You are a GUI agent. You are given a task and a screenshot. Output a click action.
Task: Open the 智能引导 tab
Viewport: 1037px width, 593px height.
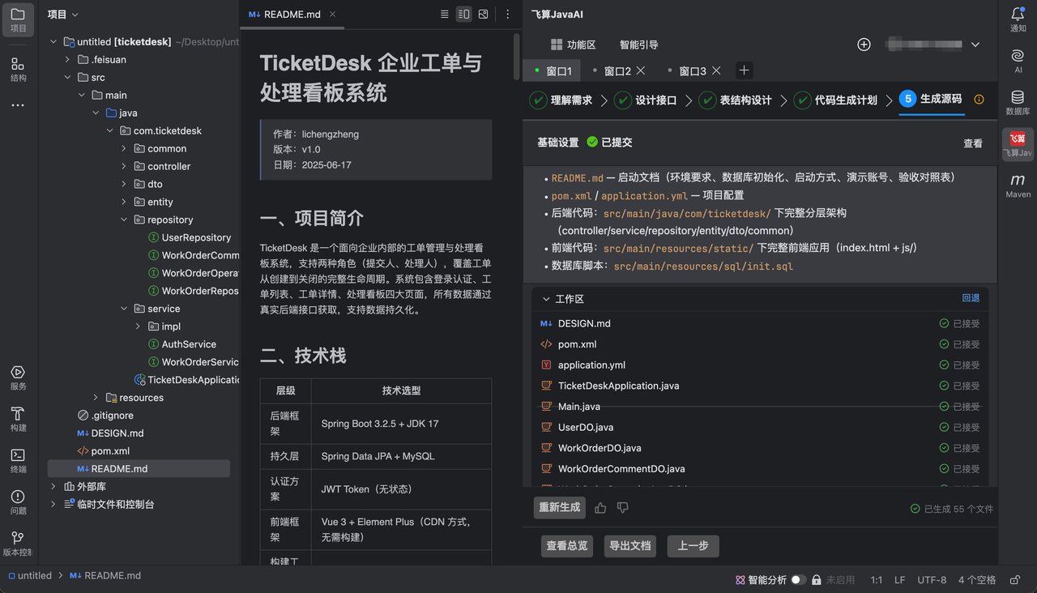tap(639, 45)
